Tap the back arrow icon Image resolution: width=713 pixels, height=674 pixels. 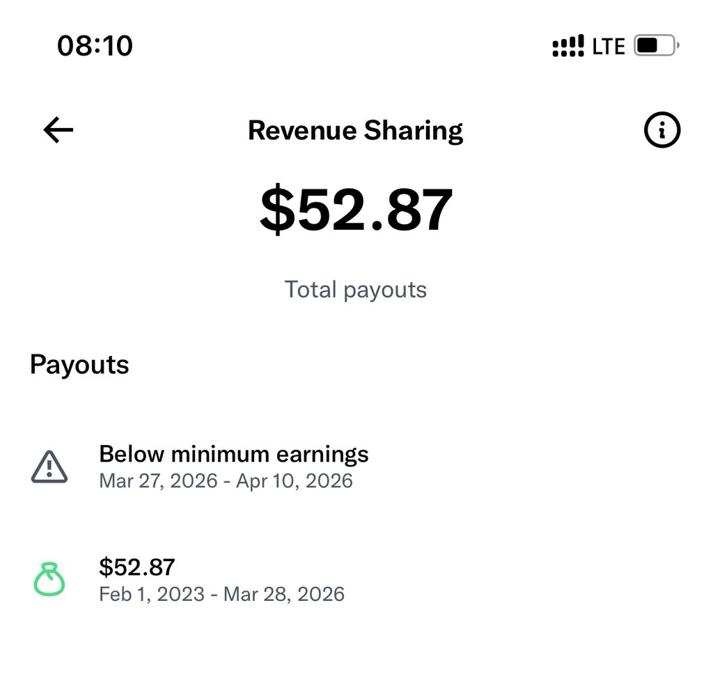(58, 130)
